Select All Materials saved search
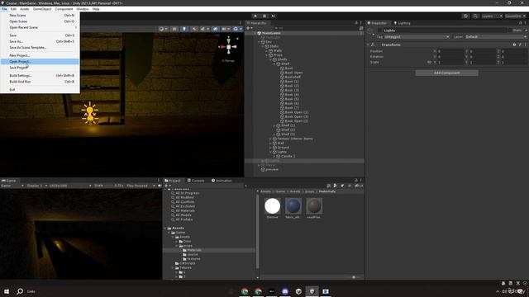 (x=185, y=210)
